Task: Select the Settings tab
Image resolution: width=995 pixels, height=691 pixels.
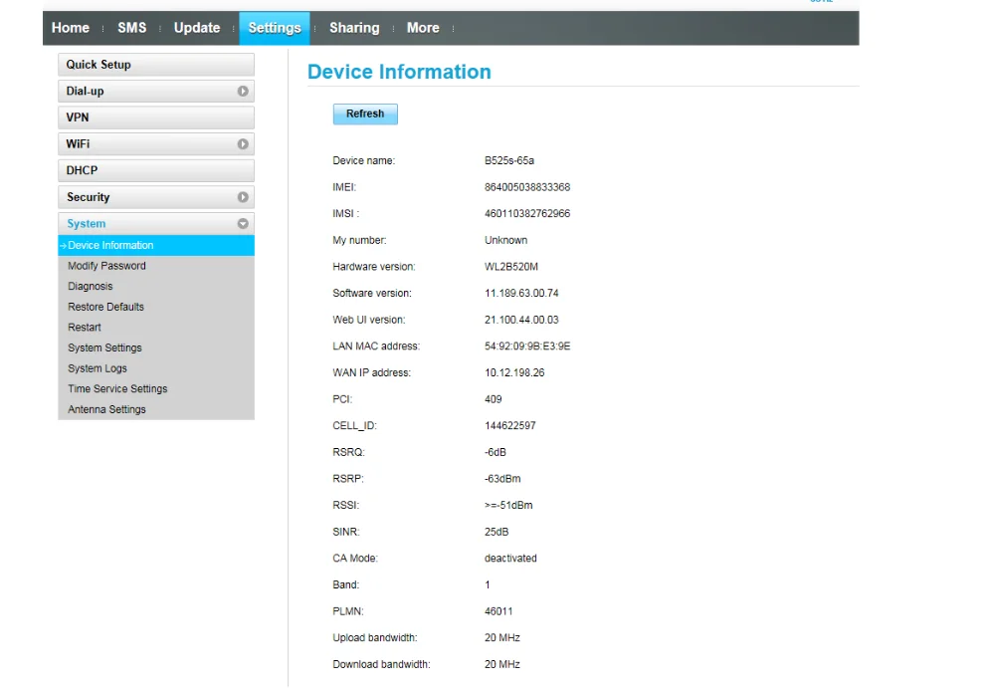Action: pos(275,28)
